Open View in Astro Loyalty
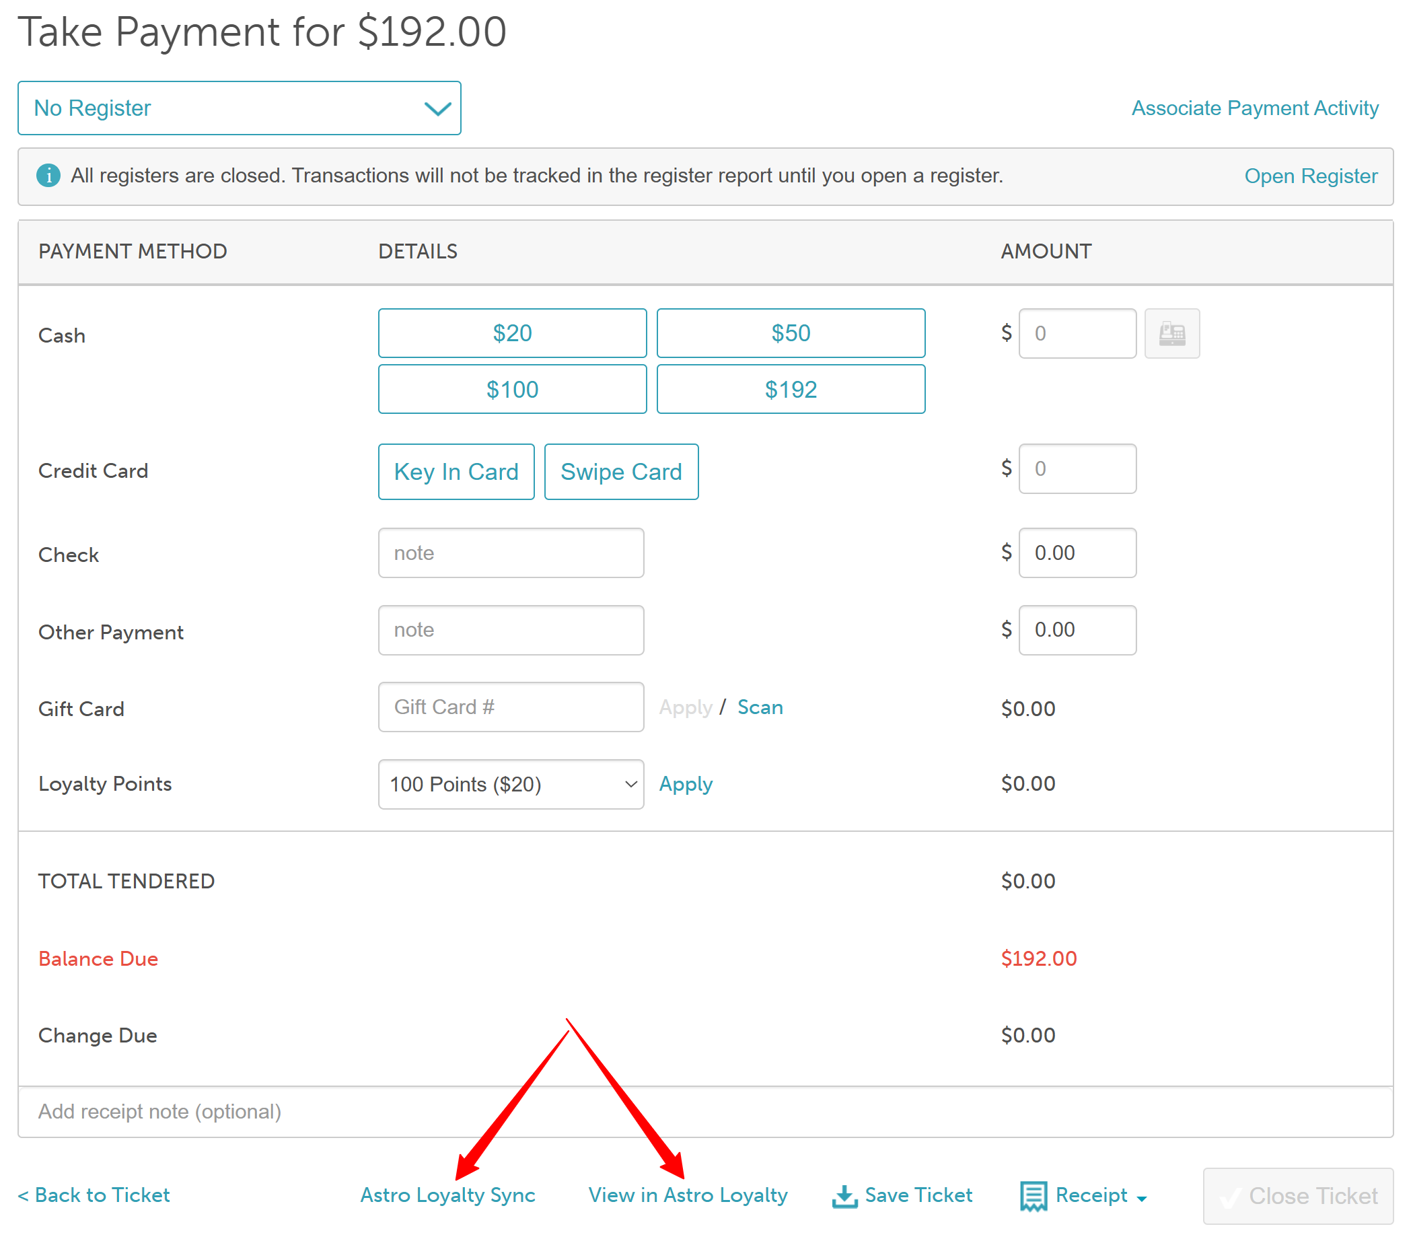The height and width of the screenshot is (1239, 1413). 687,1195
